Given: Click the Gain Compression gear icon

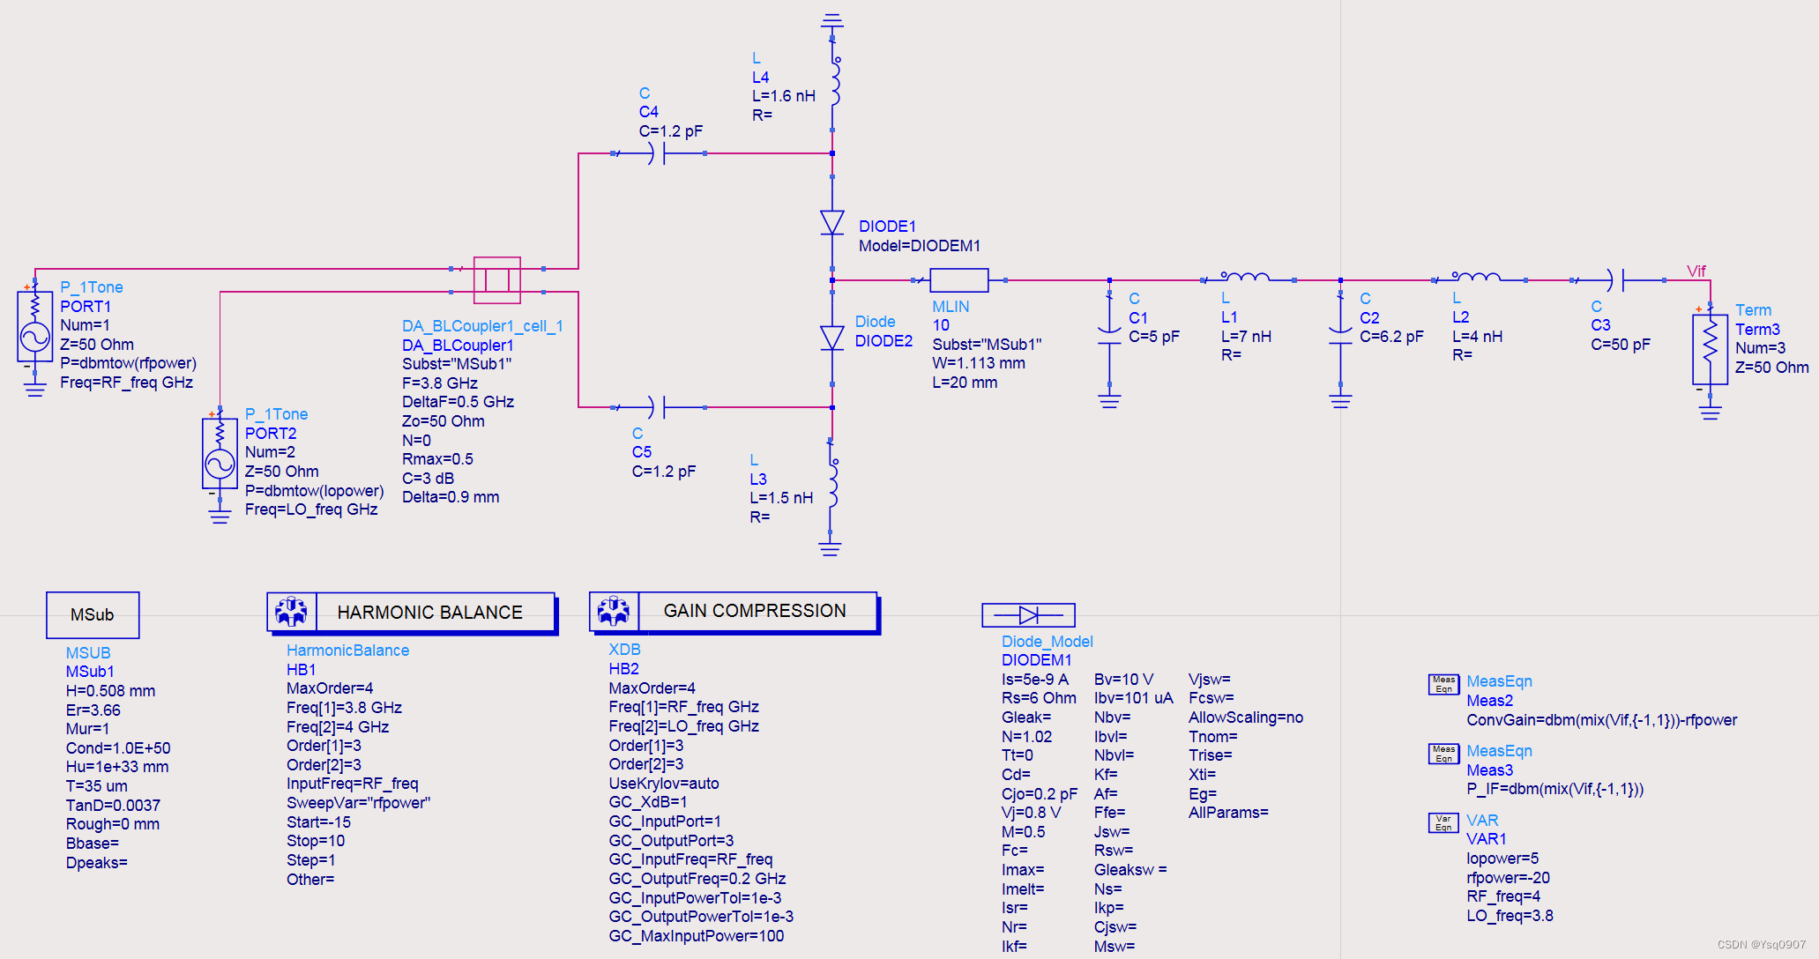Looking at the screenshot, I should pos(614,610).
